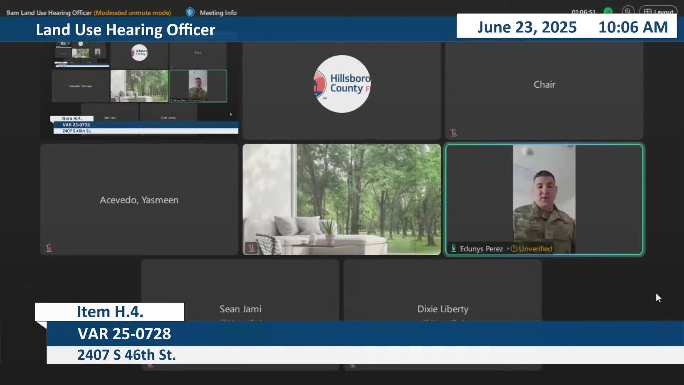Click the Layout grid icon
The image size is (684, 385).
click(648, 12)
